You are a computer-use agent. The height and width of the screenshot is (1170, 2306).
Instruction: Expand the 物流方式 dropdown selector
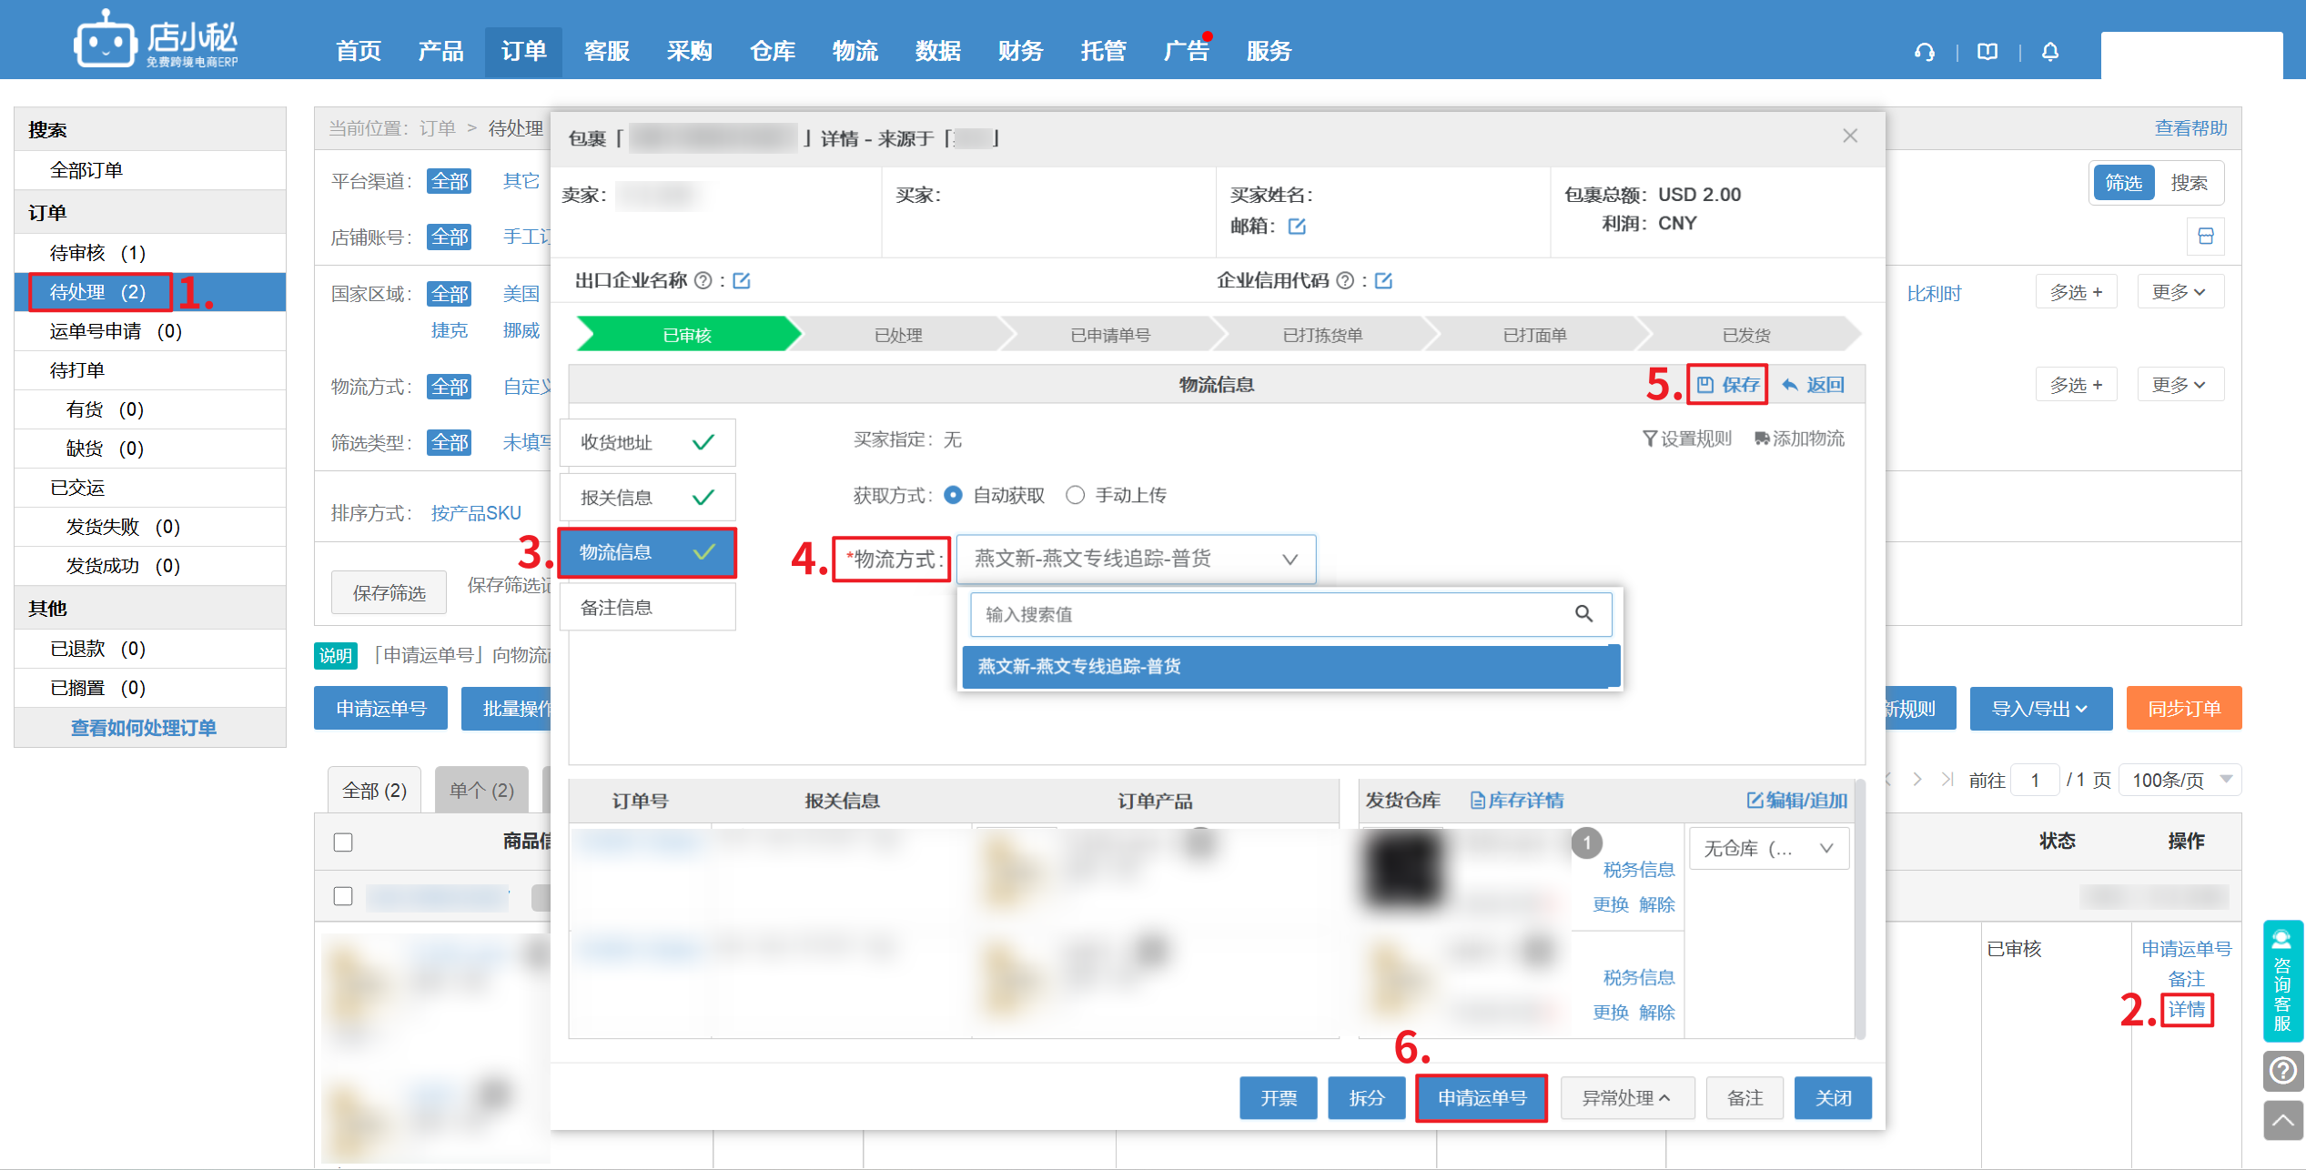click(1136, 559)
